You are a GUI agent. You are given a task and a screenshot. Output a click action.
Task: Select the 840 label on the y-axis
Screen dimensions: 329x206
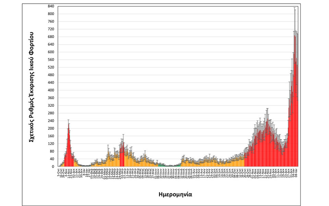tap(51, 6)
